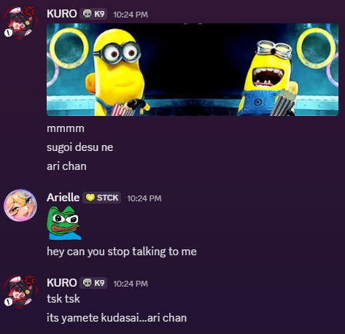The image size is (345, 334).
Task: Click the KURO username above tsk tsk
Action: (62, 283)
